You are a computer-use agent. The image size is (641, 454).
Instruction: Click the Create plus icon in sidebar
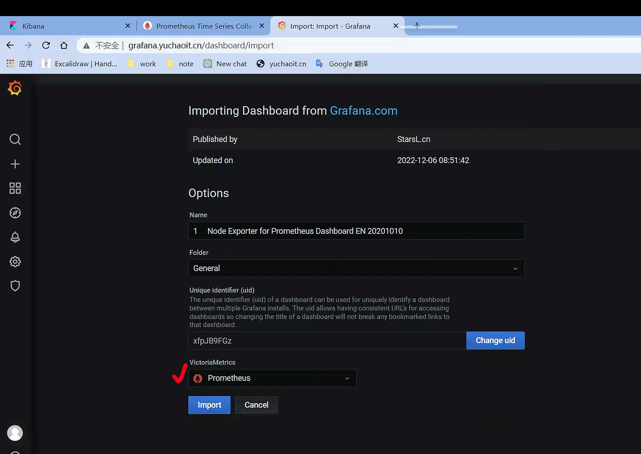point(15,164)
